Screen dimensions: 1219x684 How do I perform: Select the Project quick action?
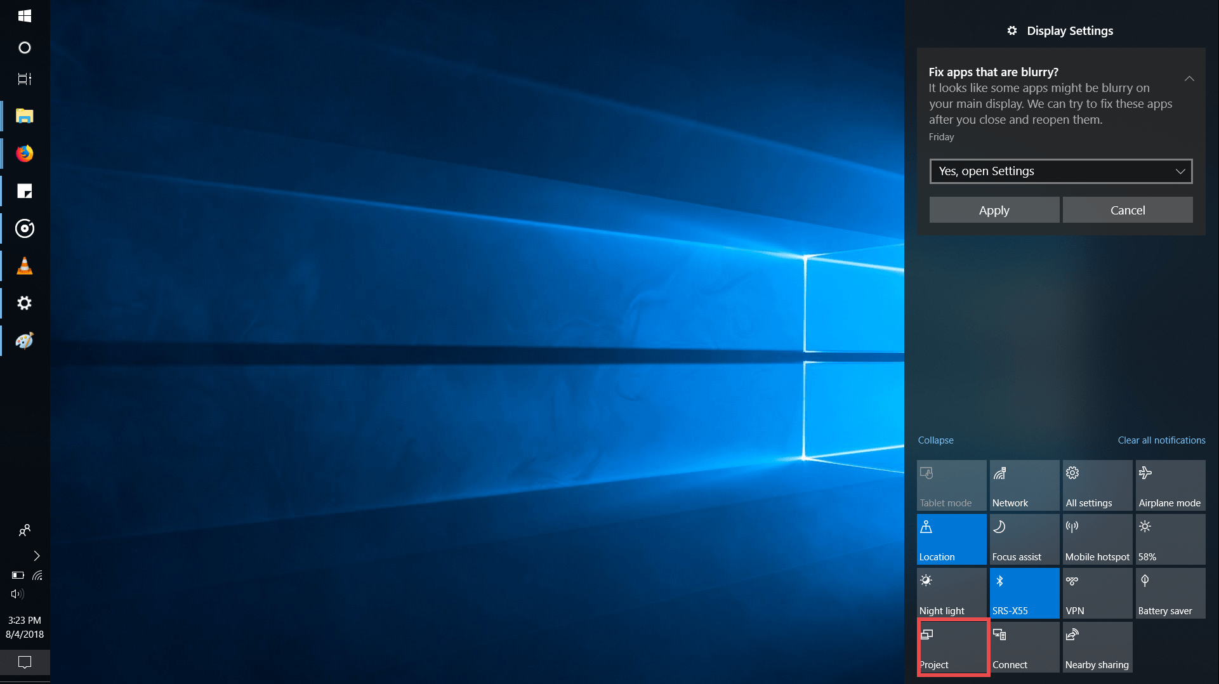pos(951,647)
